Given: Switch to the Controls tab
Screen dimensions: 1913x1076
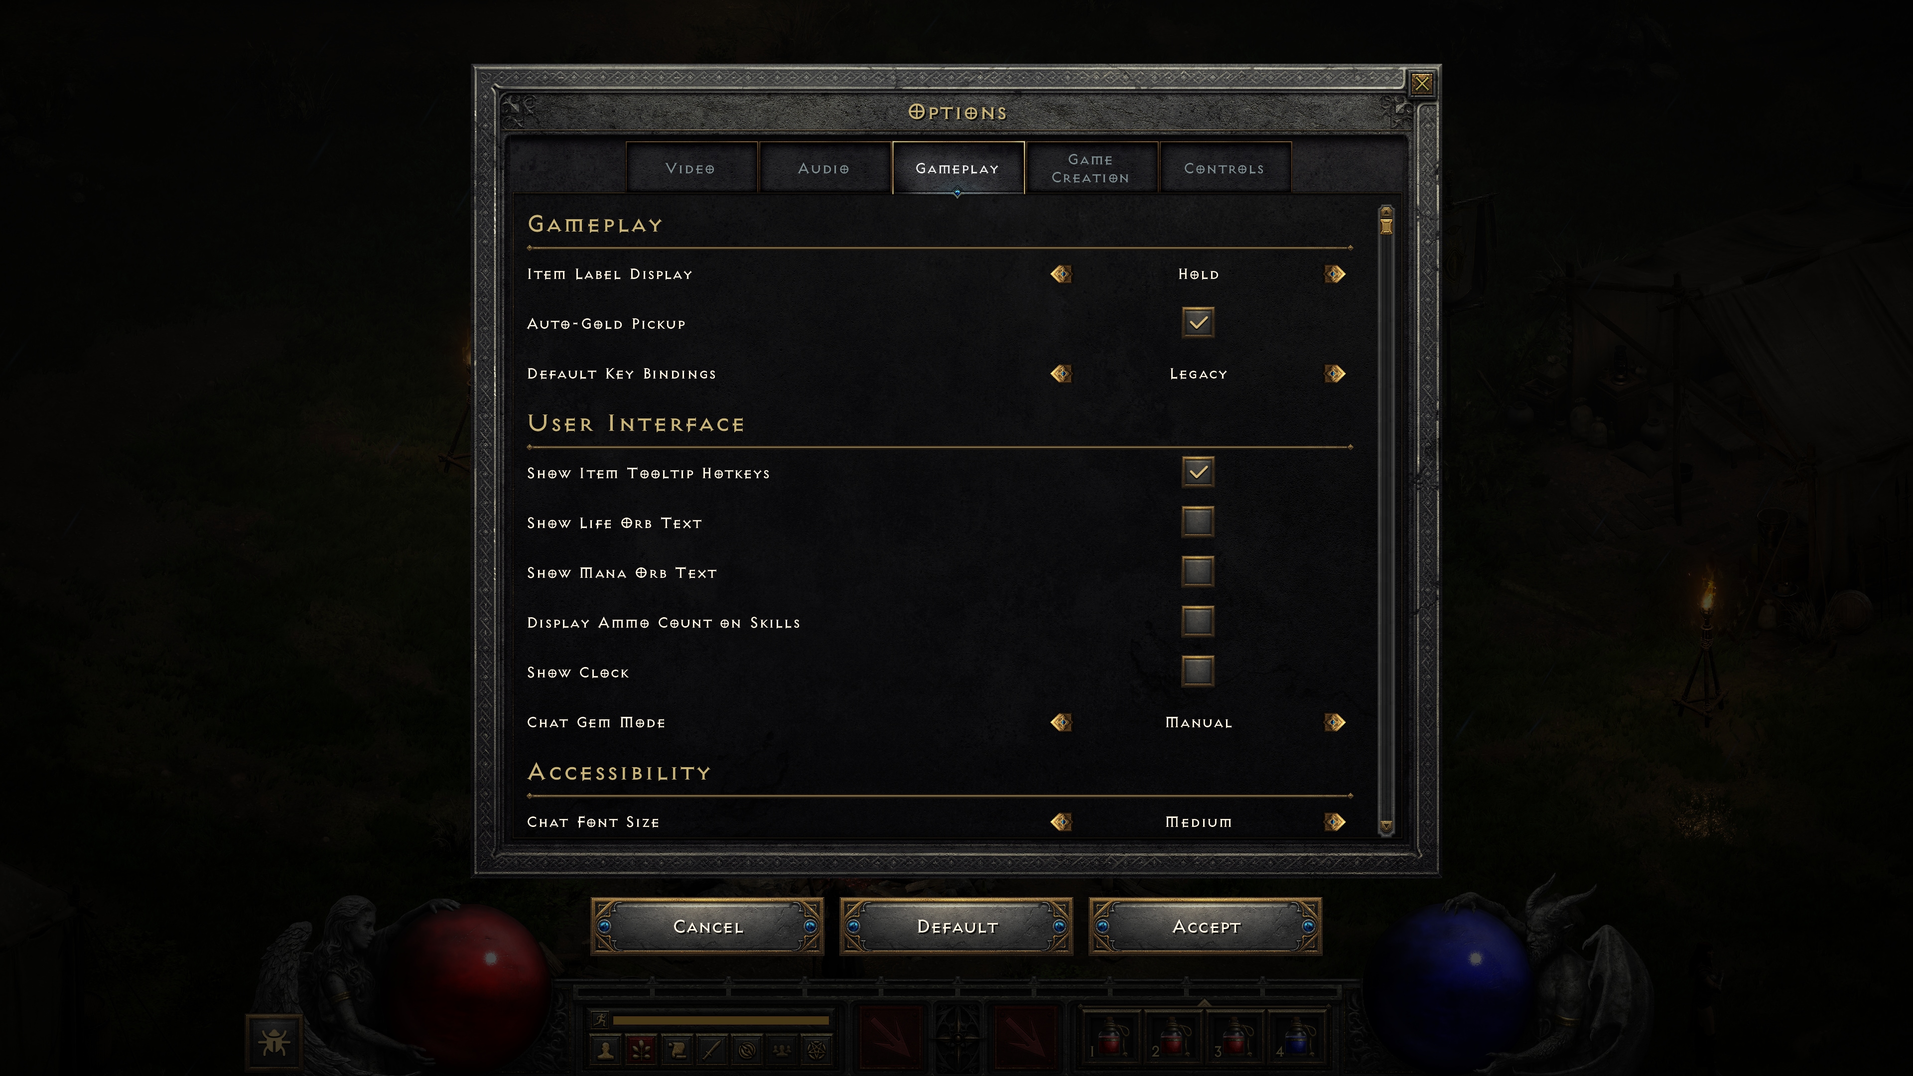Looking at the screenshot, I should [x=1223, y=168].
